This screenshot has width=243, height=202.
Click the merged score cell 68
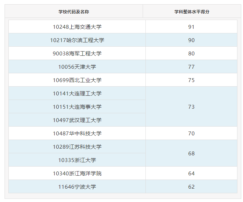click(x=191, y=153)
